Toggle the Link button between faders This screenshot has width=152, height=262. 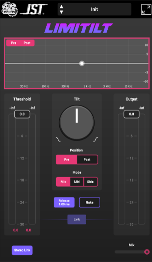coord(77,219)
